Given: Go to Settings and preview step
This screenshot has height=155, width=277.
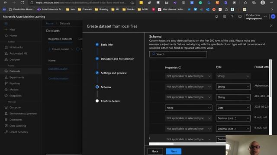Looking at the screenshot, I should point(113,73).
